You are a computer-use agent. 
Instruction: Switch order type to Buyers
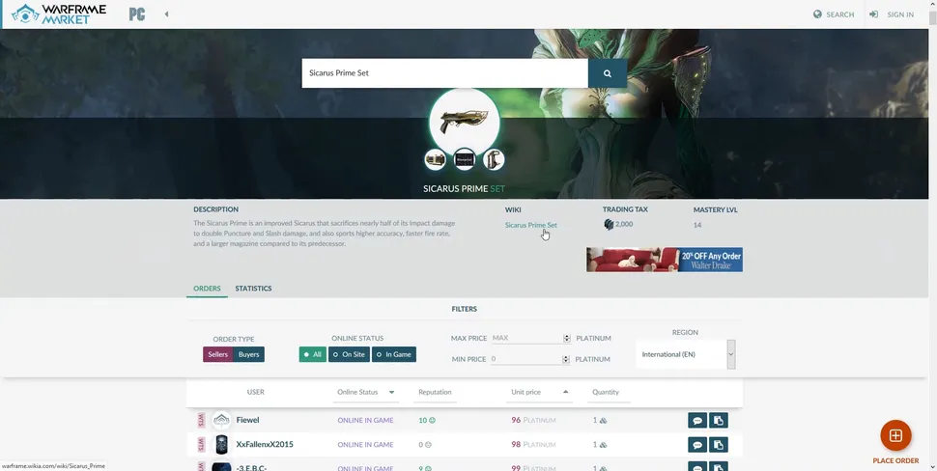[248, 354]
